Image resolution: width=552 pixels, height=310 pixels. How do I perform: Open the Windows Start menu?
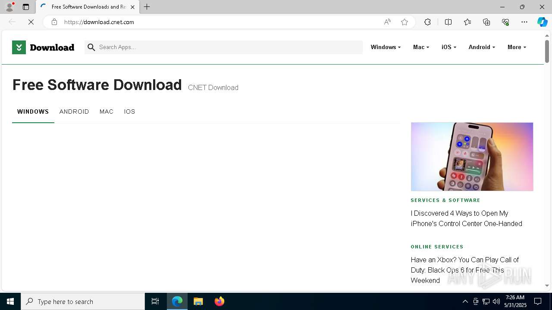(10, 301)
